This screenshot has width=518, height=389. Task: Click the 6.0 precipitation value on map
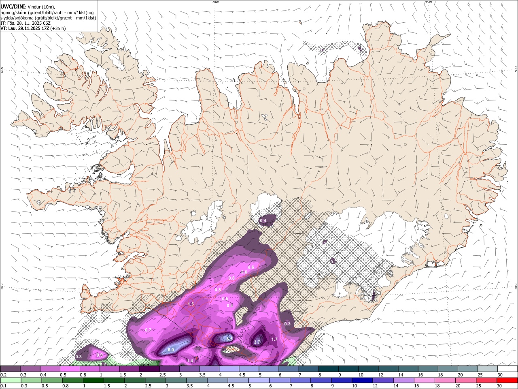coord(171,350)
